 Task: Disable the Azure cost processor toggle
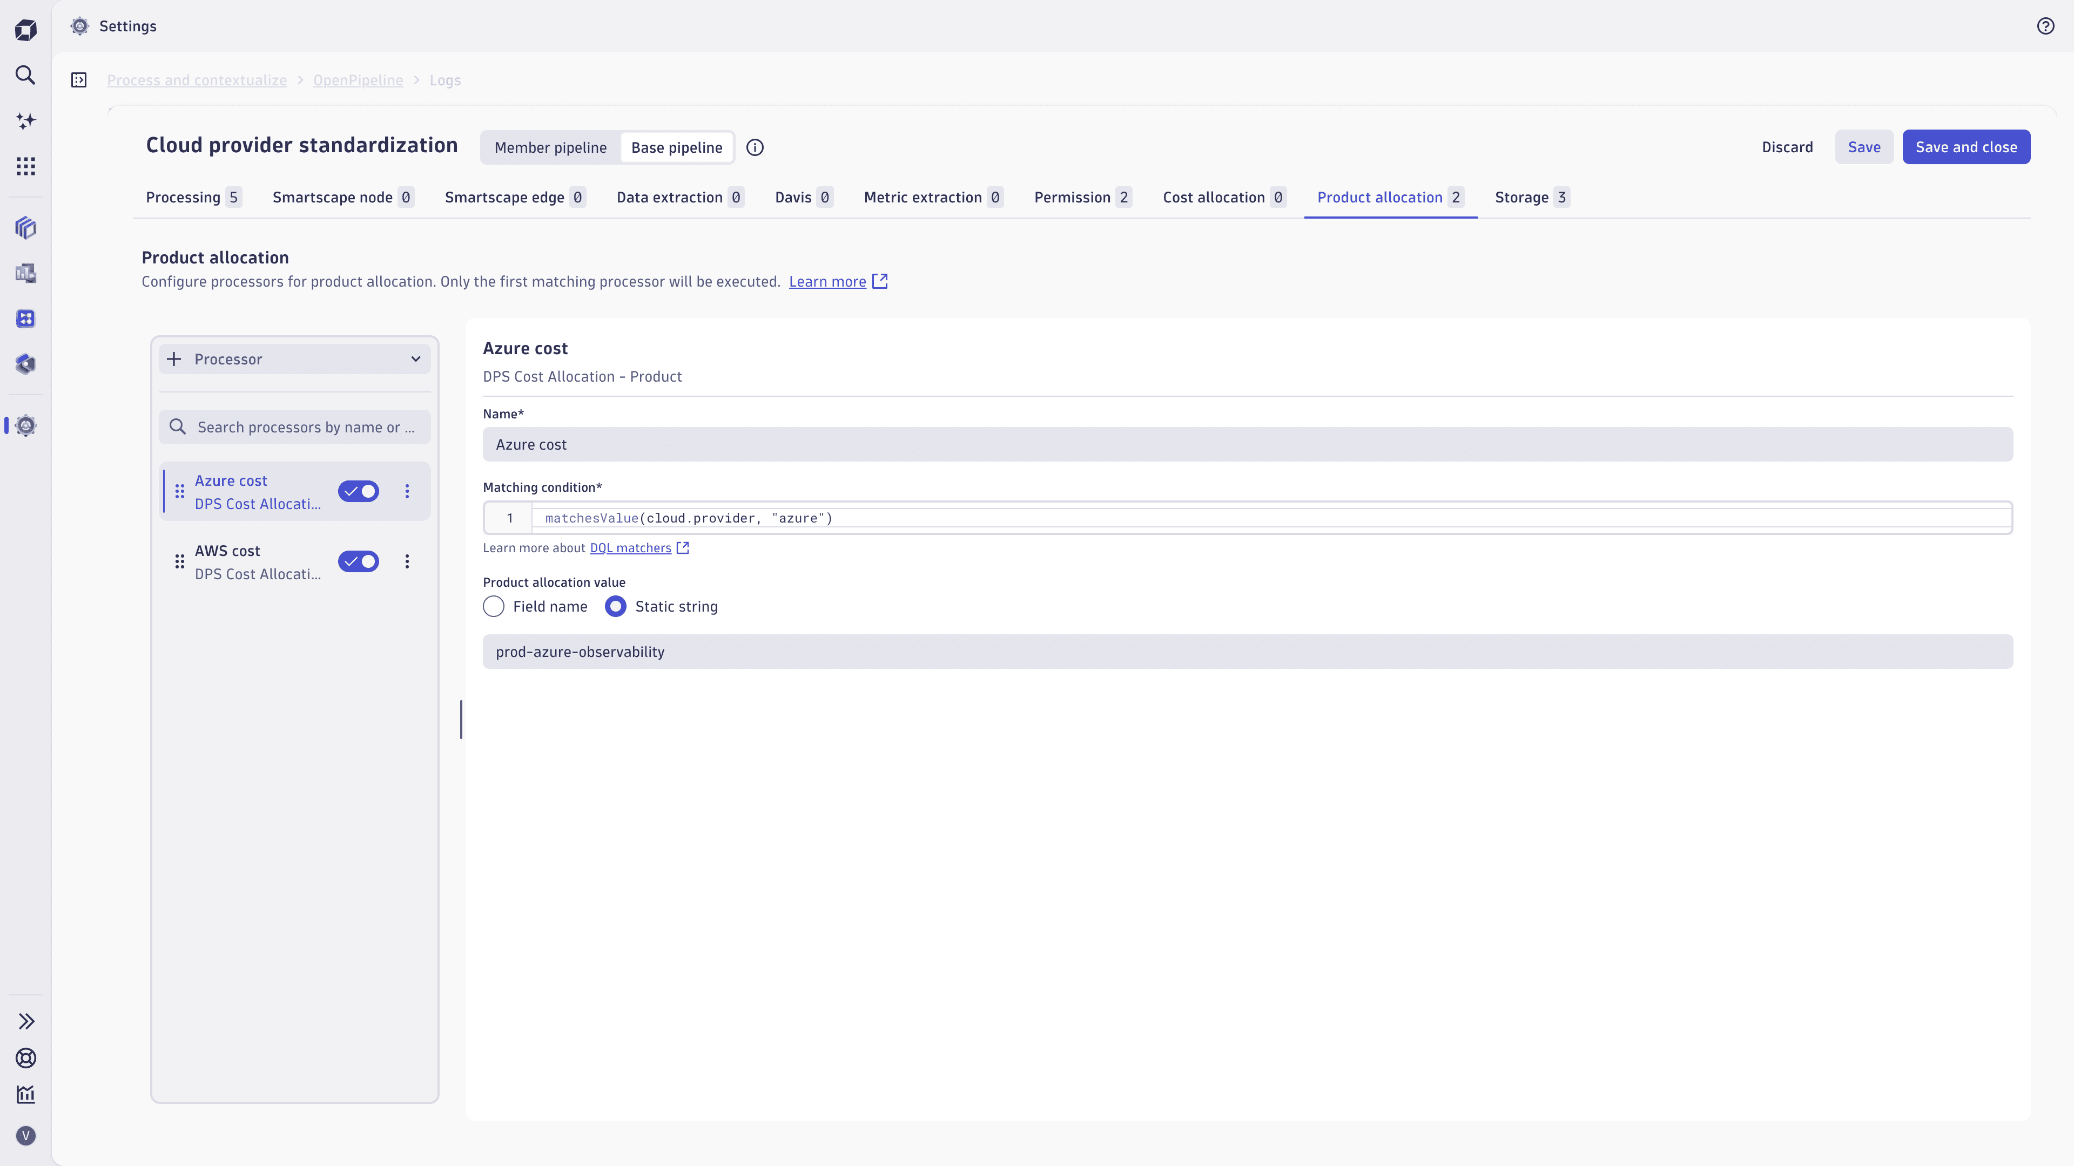(358, 491)
